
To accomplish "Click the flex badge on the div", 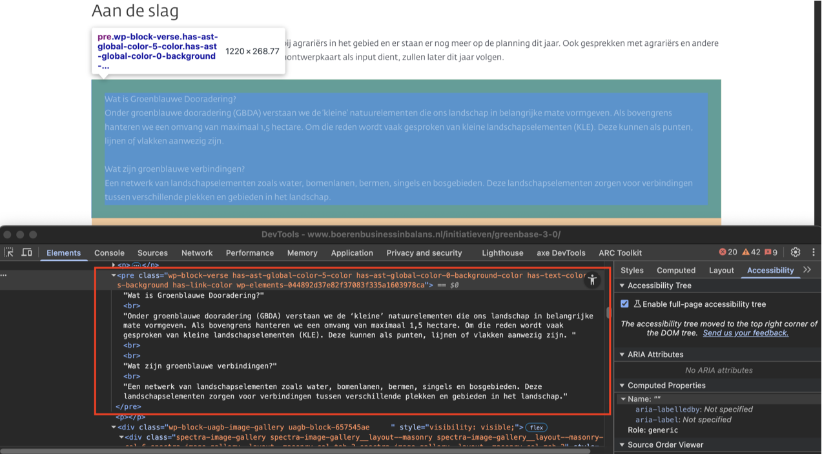I will point(535,428).
